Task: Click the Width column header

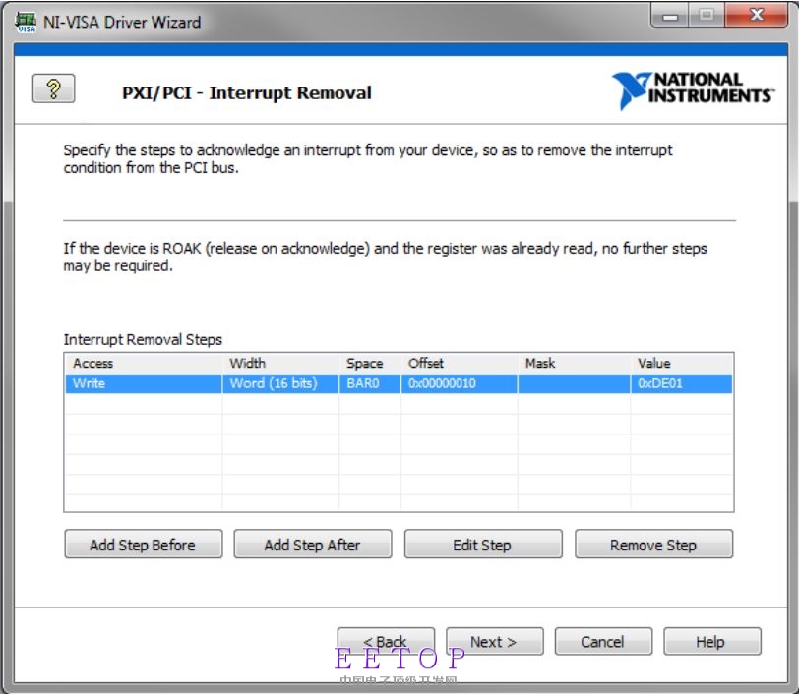Action: [280, 363]
